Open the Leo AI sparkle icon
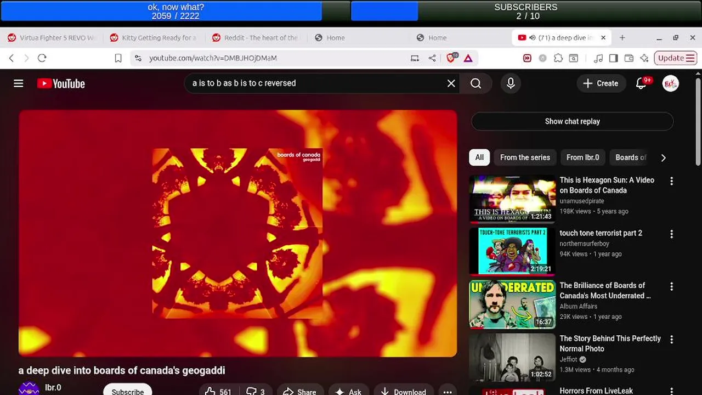This screenshot has width=702, height=395. [x=644, y=58]
